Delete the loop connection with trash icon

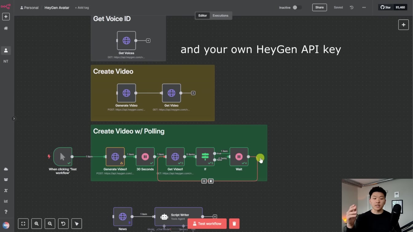point(211,181)
